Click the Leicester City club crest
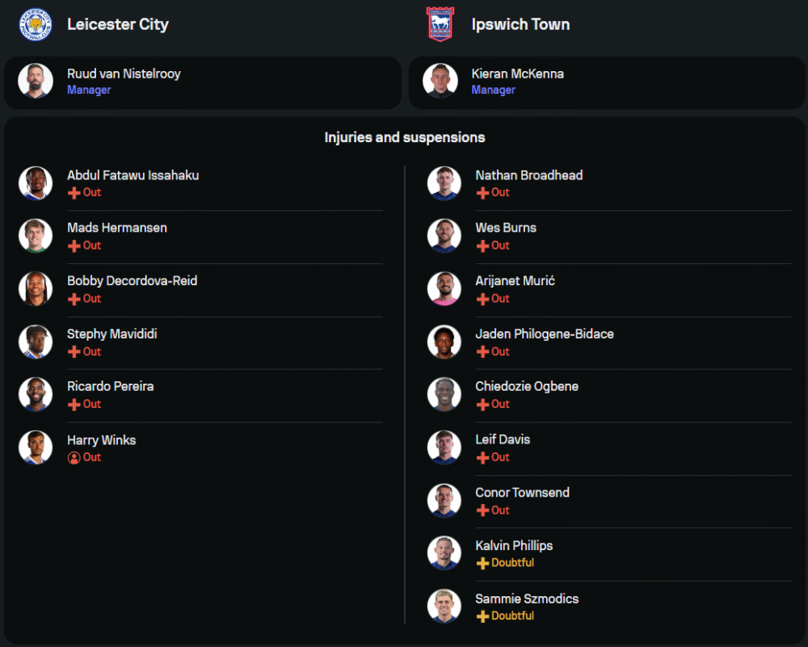808x647 pixels. [35, 24]
